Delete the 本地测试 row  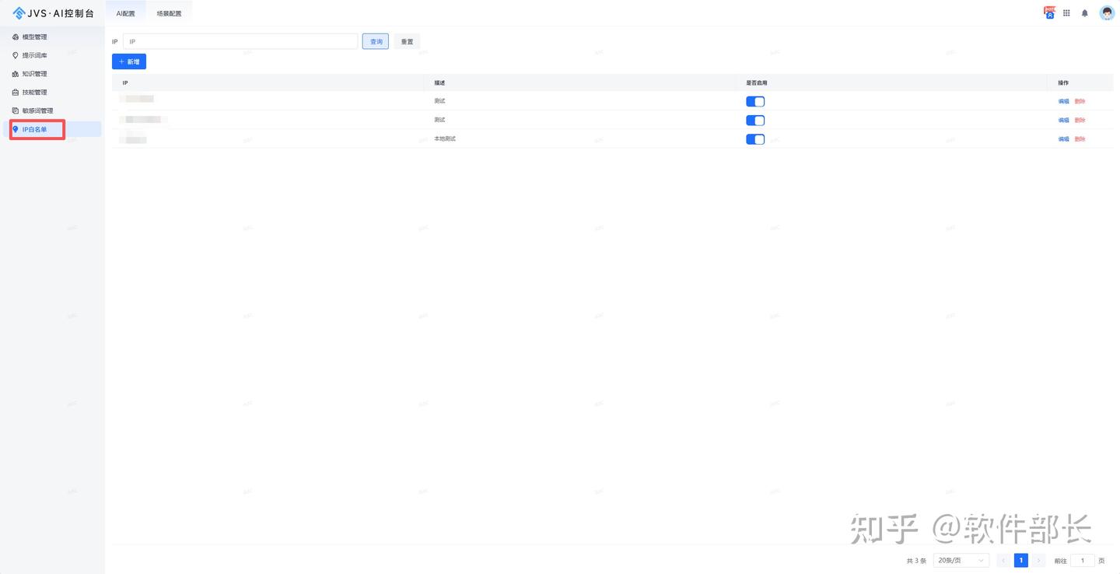1080,139
